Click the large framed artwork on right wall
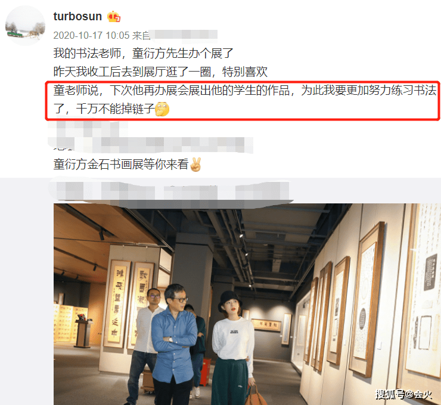Viewport: 441px width, 405px height. [367, 299]
